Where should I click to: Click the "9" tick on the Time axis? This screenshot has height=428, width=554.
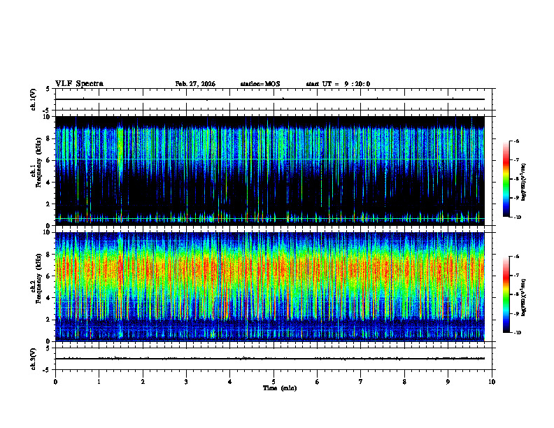pyautogui.click(x=448, y=382)
